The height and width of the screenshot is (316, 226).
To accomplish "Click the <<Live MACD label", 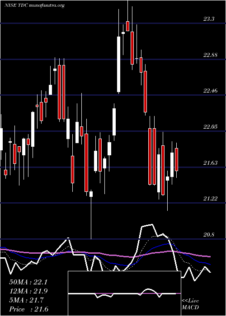I will click(x=190, y=304).
